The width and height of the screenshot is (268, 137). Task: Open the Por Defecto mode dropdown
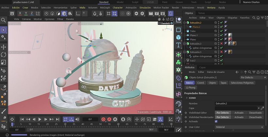point(253,77)
